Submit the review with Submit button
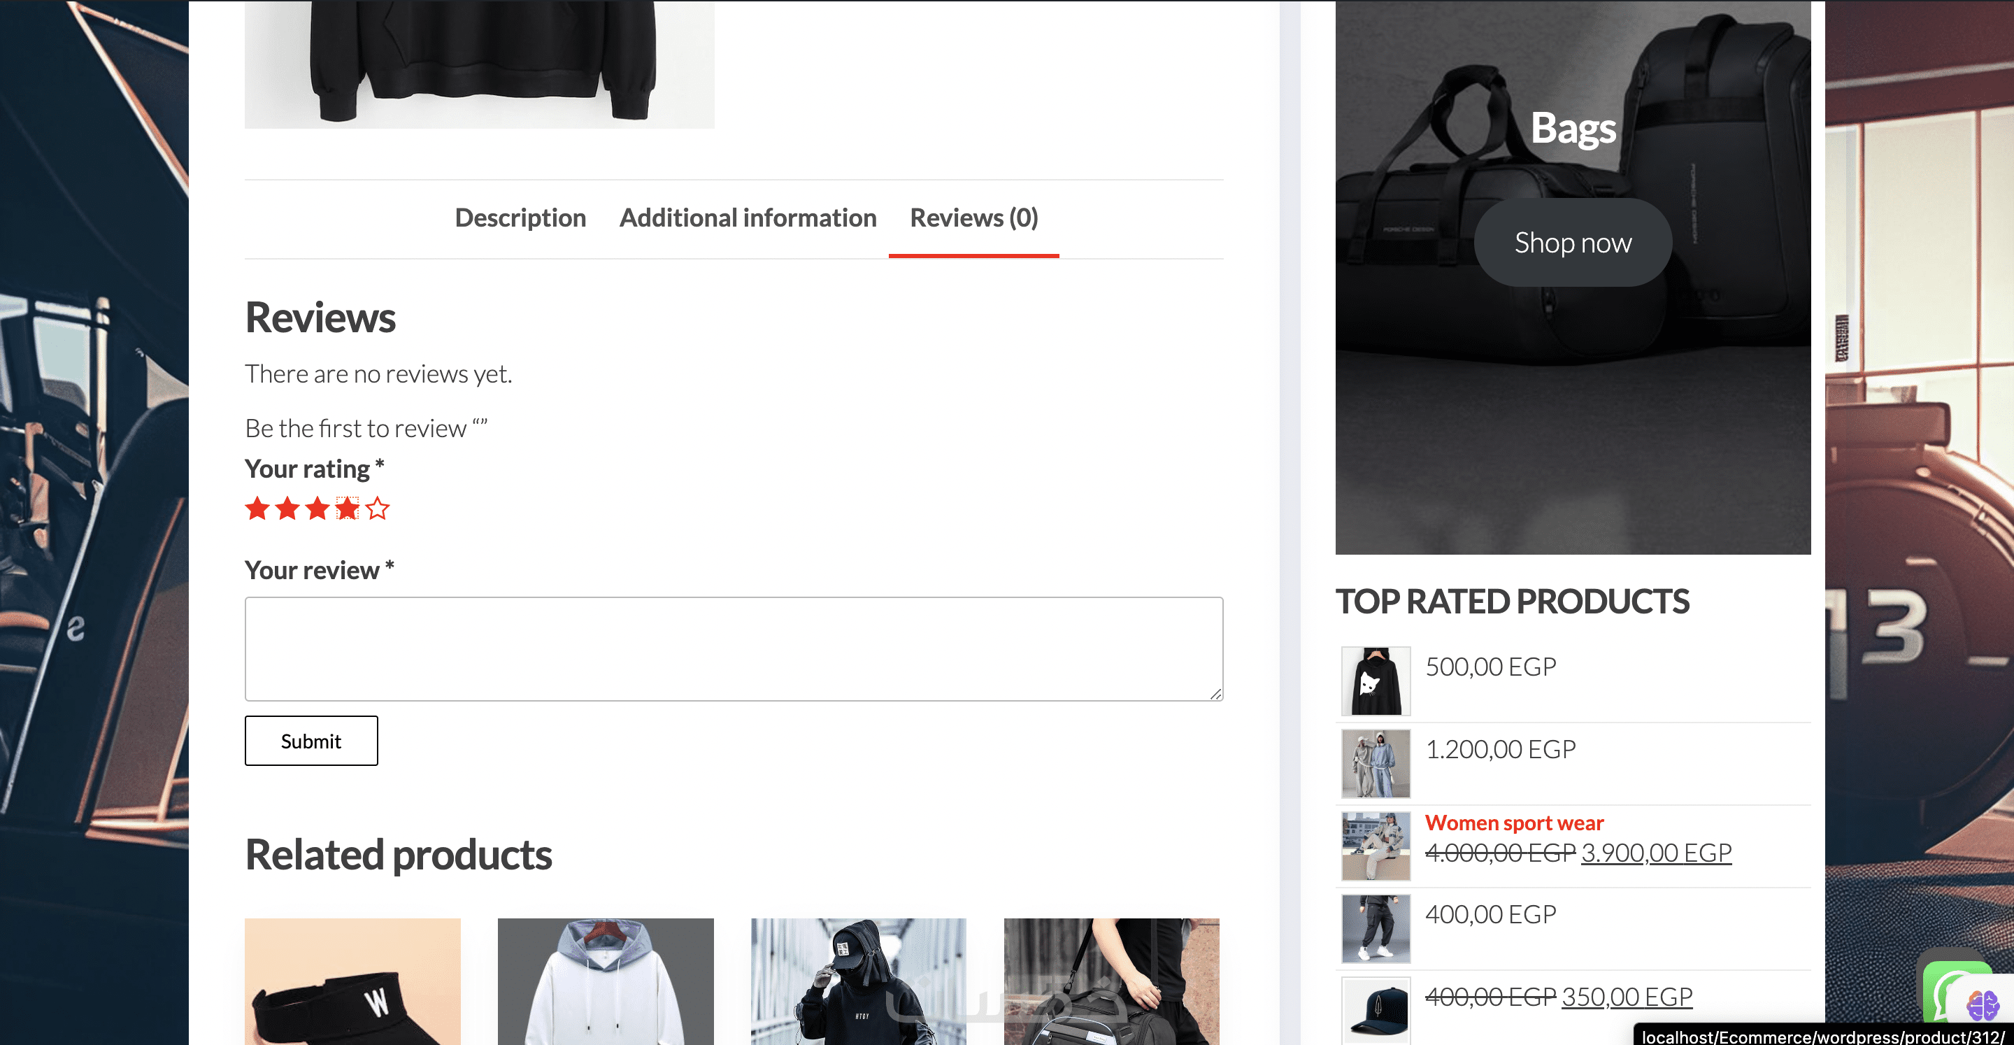 (311, 741)
